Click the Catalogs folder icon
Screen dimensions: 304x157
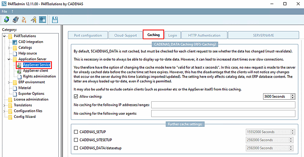click(x=15, y=48)
